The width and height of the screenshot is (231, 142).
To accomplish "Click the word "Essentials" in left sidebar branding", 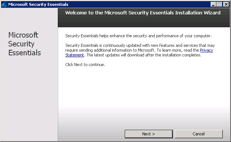I will (x=24, y=53).
